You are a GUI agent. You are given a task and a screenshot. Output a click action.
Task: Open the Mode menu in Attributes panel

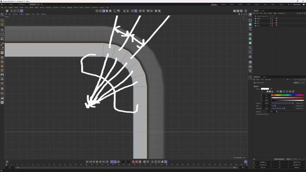[x=258, y=80]
